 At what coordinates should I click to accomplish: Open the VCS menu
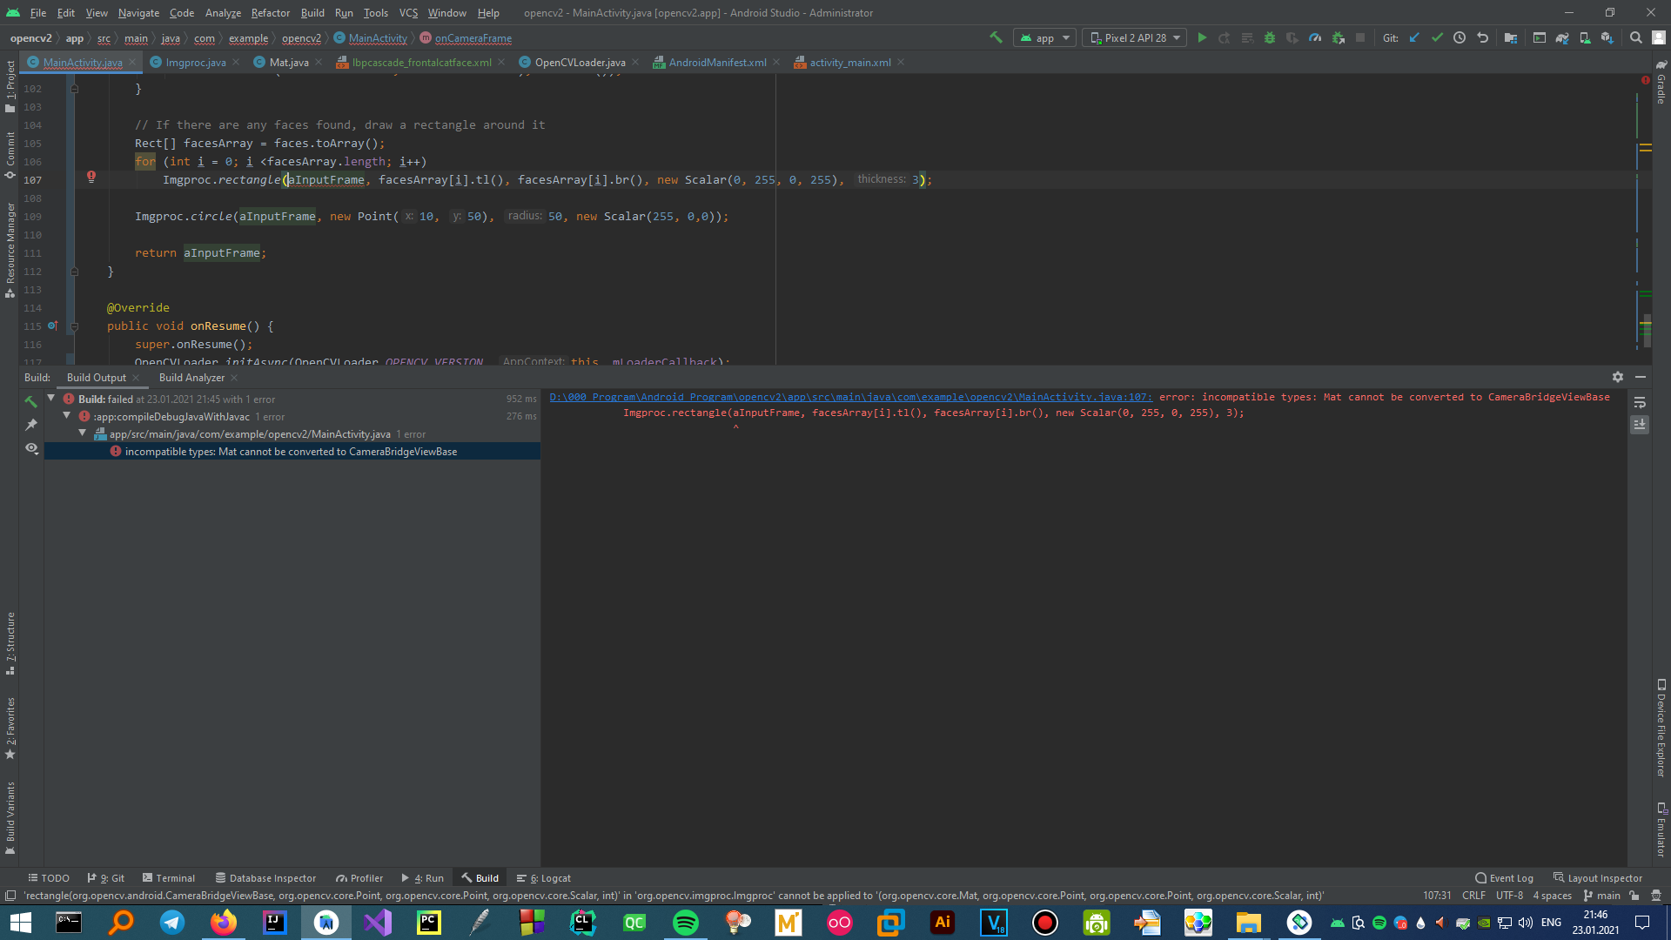408,13
